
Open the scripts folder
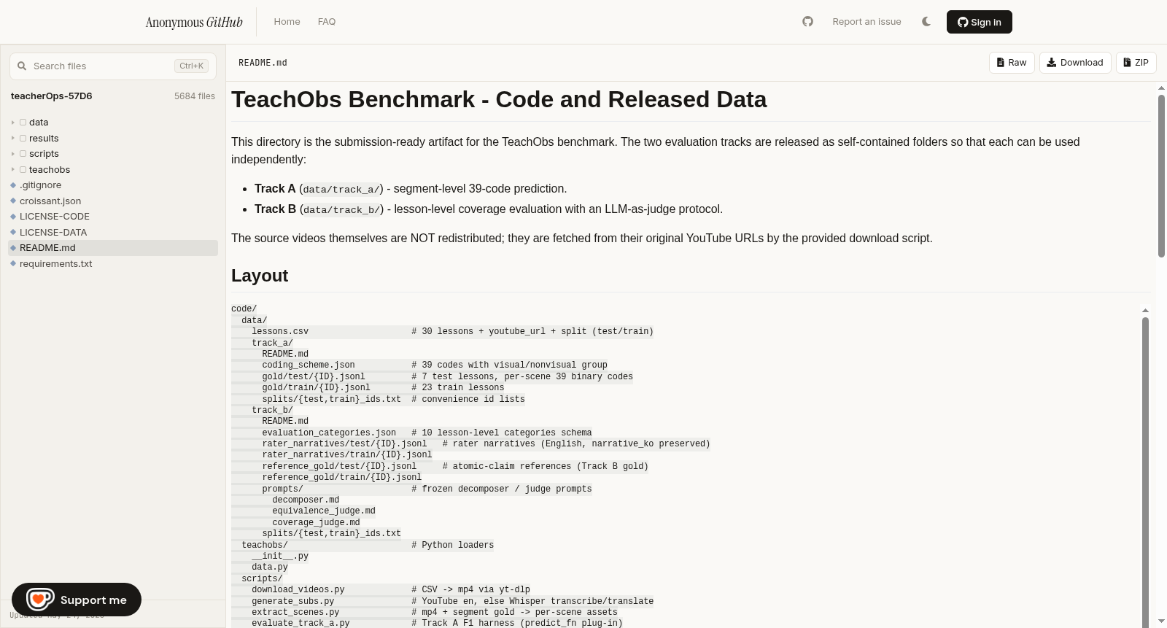pos(44,154)
